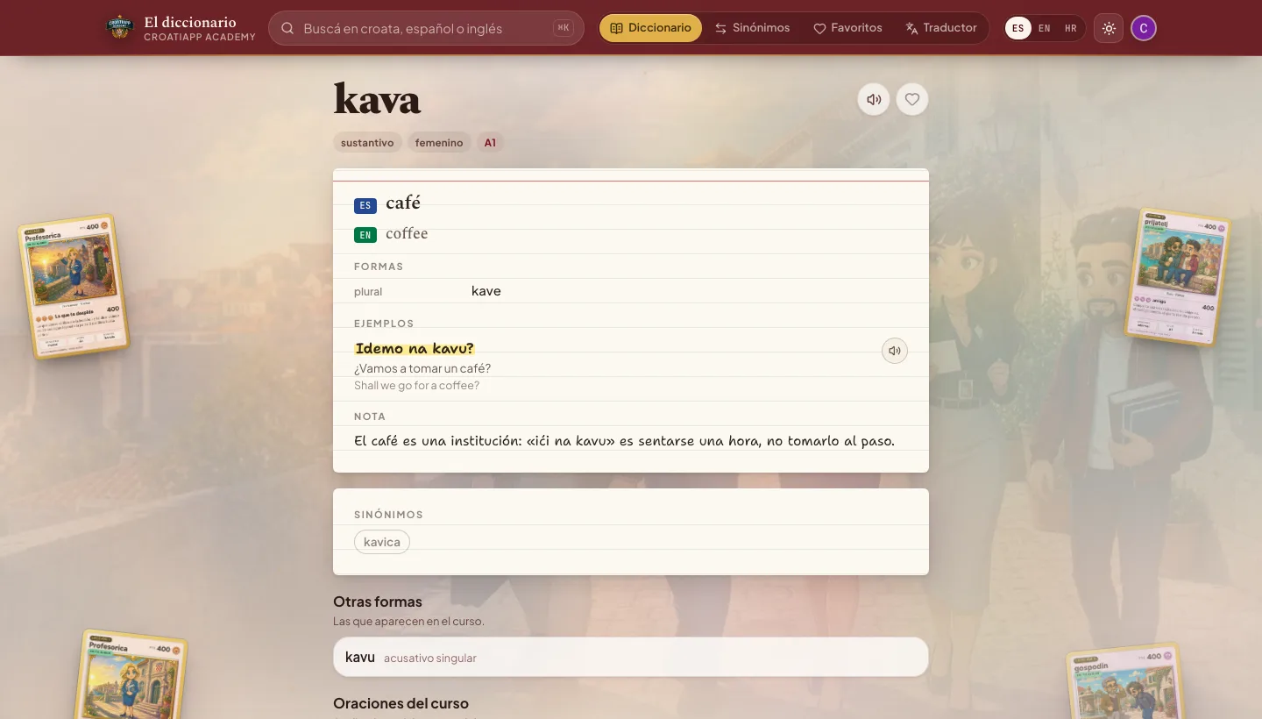Click the 'Otras formas' heading

378,602
